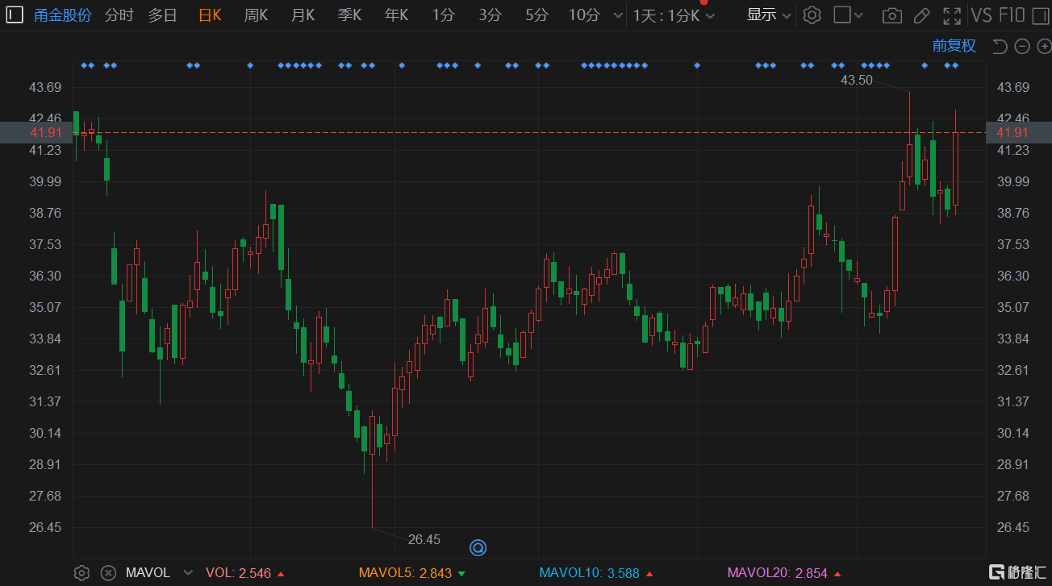
Task: Select the 周K weekly tab
Action: [x=256, y=15]
